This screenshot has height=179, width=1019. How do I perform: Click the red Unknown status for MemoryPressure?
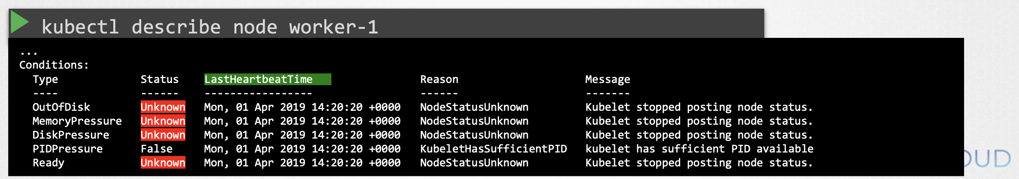click(x=163, y=121)
